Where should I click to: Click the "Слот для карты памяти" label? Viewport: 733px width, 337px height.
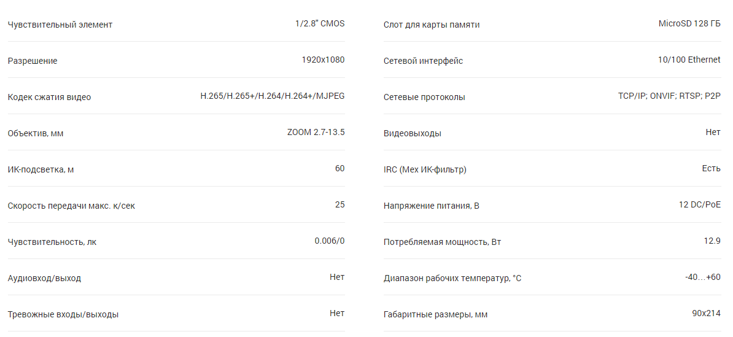[432, 25]
